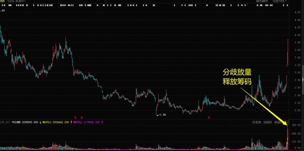Click the first event marker in top row

tap(2, 5)
